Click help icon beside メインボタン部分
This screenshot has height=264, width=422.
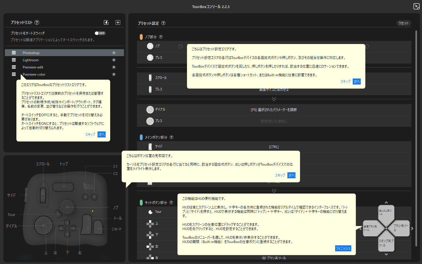coord(171,137)
